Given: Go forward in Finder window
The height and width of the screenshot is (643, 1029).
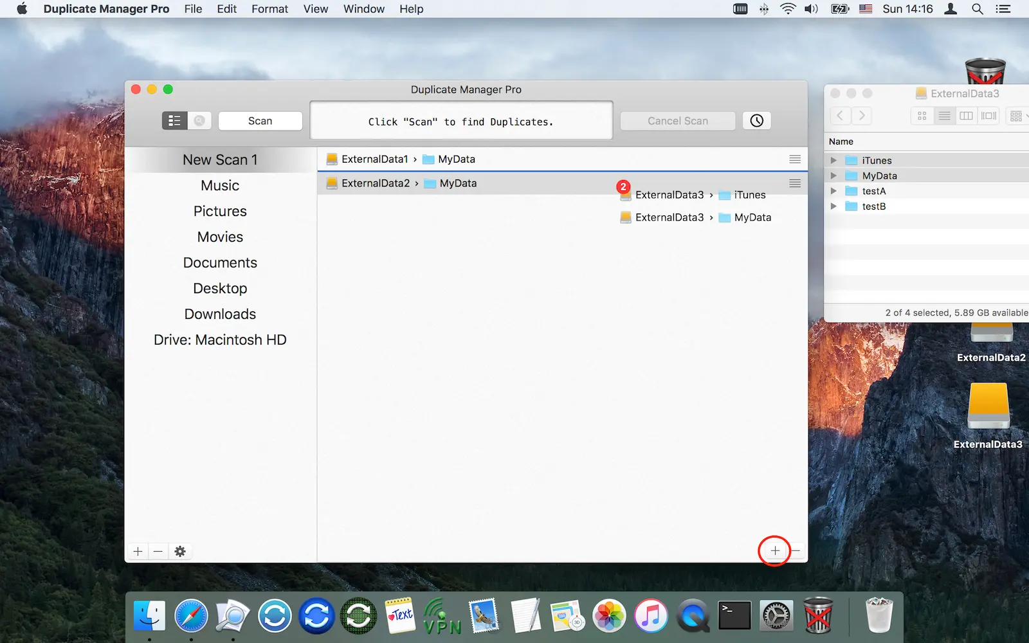Looking at the screenshot, I should (862, 116).
